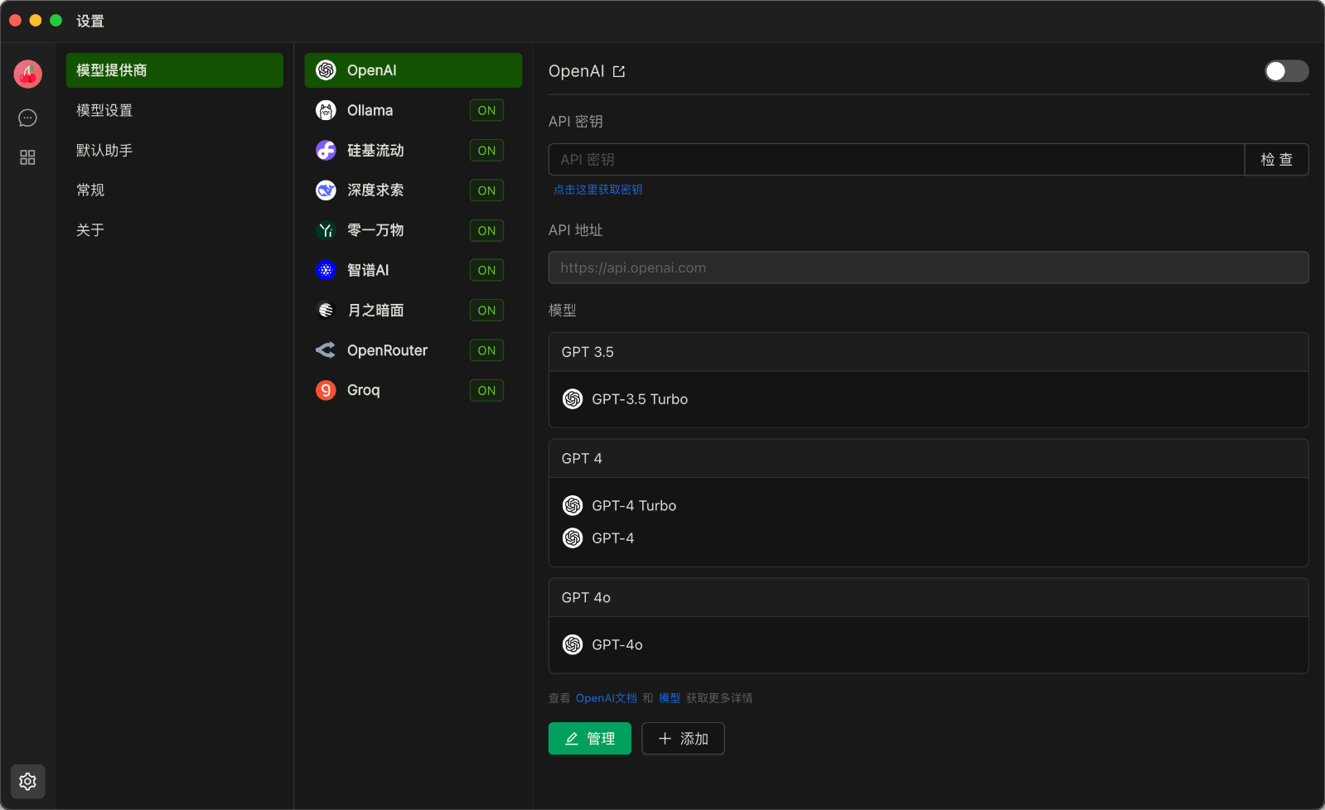Click the 硅基流动 provider icon
Image resolution: width=1325 pixels, height=810 pixels.
tap(326, 150)
